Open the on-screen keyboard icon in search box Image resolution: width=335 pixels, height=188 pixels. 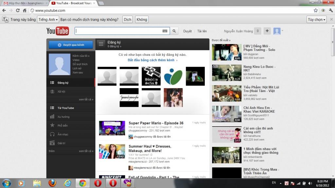click(x=165, y=31)
